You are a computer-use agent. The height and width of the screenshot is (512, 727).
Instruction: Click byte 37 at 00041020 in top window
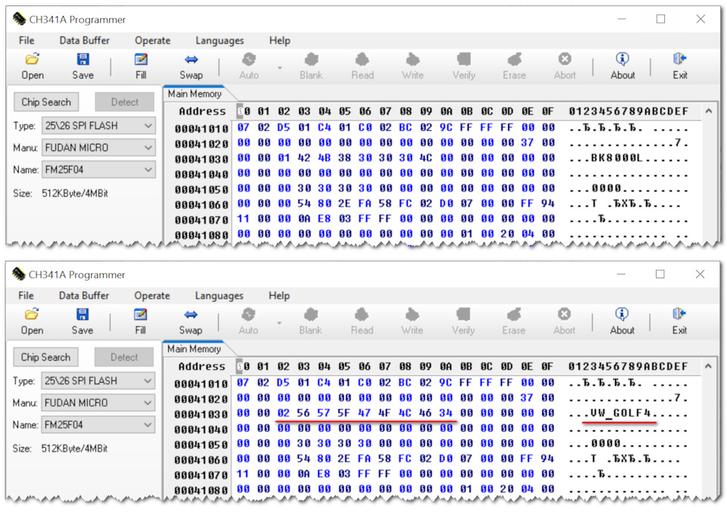point(527,143)
